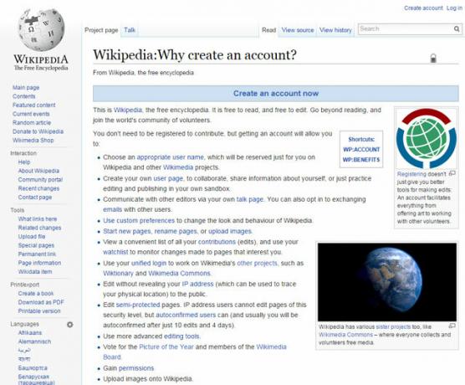Click the WP:BENEFITS shortcut link
Screen dimensions: 465x385
[x=361, y=160]
